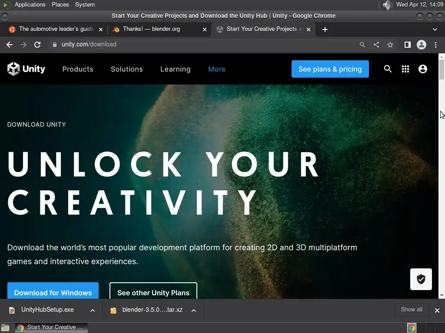445x333 pixels.
Task: Click the page vertical scrollbar thumb
Action: pos(442,69)
